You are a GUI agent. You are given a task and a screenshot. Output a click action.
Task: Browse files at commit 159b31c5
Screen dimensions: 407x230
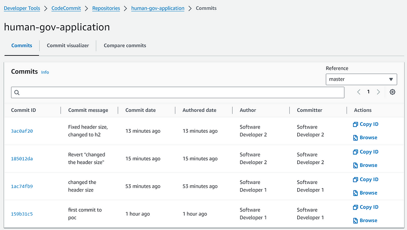365,220
